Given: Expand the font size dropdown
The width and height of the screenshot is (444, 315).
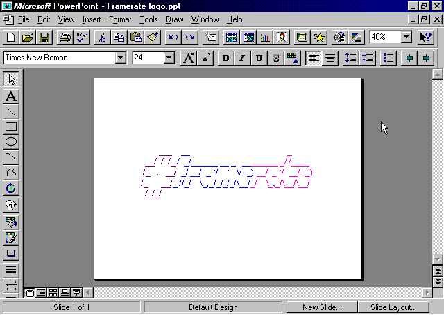Looking at the screenshot, I should click(169, 58).
